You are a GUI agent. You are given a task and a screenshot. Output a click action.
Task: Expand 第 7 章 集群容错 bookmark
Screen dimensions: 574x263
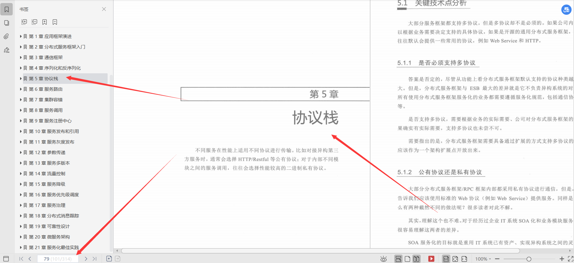tap(21, 100)
